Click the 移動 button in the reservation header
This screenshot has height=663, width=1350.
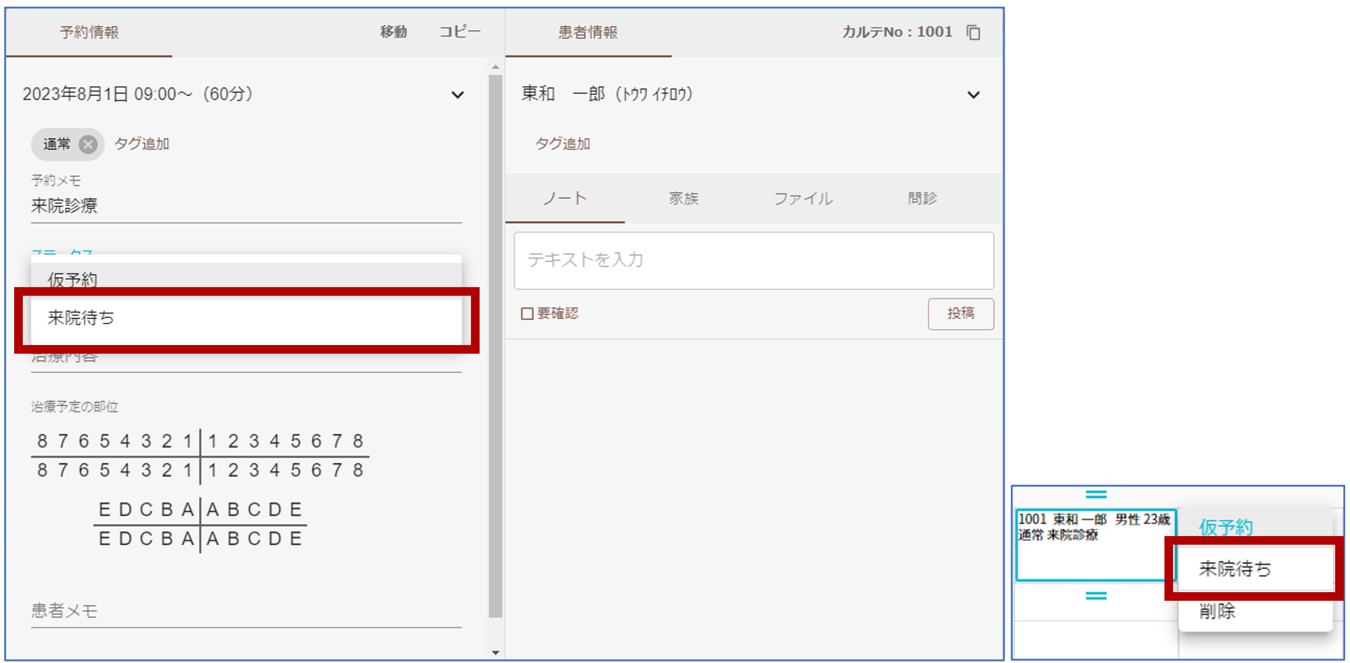coord(393,32)
